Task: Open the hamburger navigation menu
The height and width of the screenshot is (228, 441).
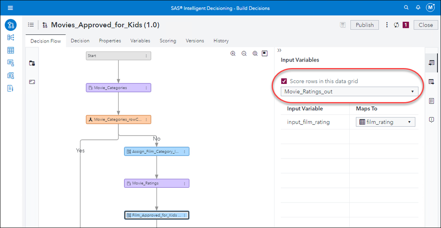Action: pos(10,8)
